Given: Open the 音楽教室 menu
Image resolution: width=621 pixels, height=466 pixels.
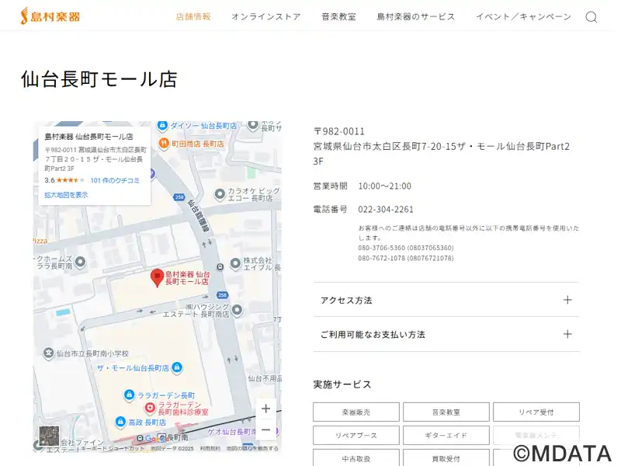Looking at the screenshot, I should click(338, 16).
